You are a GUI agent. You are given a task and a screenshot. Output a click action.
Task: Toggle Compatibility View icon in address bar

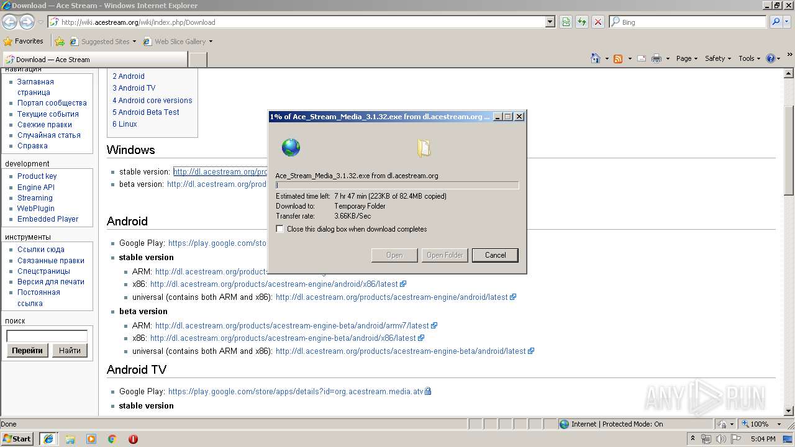[x=566, y=22]
